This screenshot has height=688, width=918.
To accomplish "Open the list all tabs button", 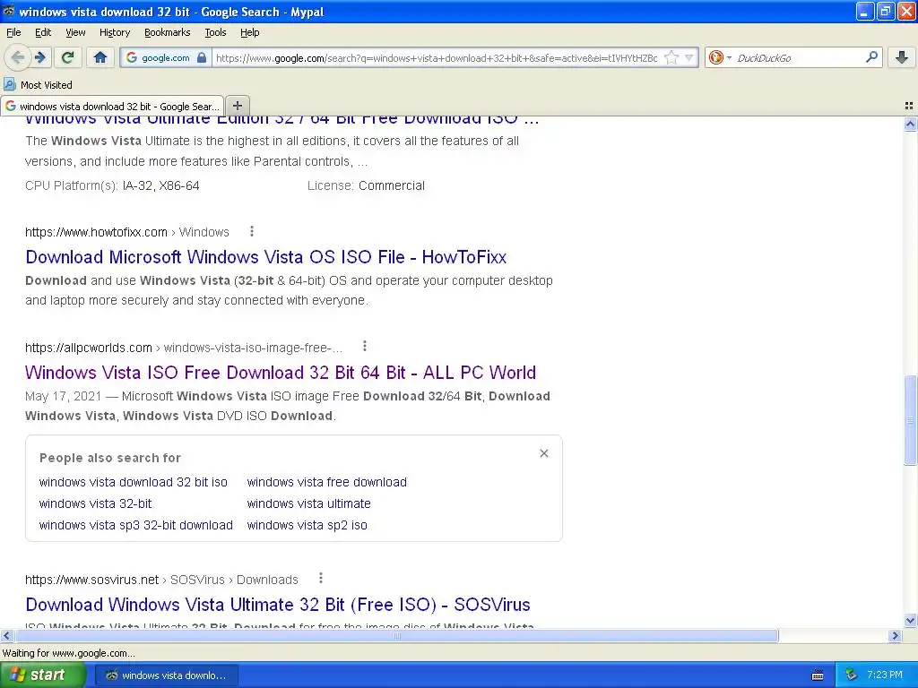I will 909,106.
